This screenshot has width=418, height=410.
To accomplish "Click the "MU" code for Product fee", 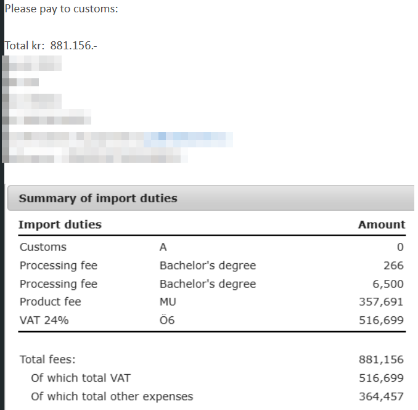I will [x=167, y=302].
